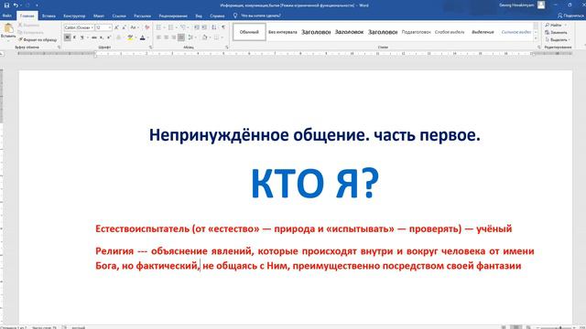Toggle underline formatting
The image size is (586, 329).
pos(81,37)
